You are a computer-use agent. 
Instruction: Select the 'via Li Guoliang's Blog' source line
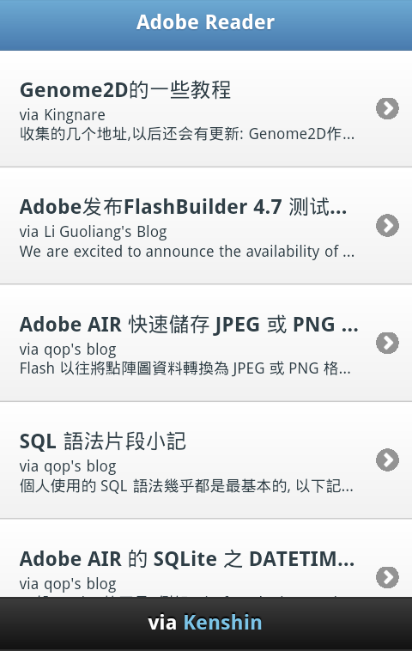93,232
